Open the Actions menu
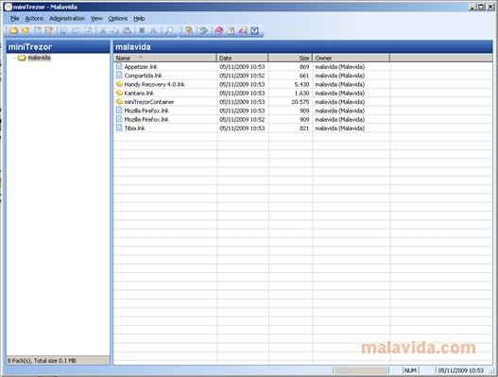Screen dimensions: 498x377 pos(34,18)
